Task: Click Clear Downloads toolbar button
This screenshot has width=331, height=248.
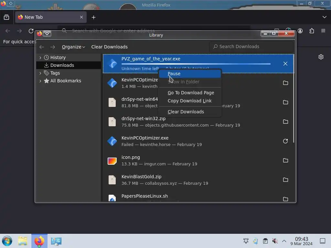Action: 109,47
